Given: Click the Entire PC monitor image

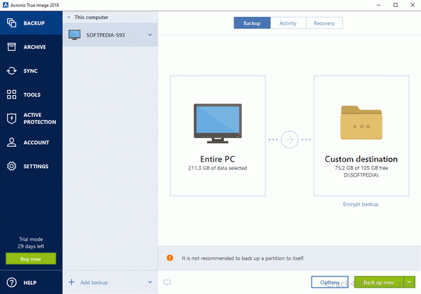Looking at the screenshot, I should (x=218, y=123).
